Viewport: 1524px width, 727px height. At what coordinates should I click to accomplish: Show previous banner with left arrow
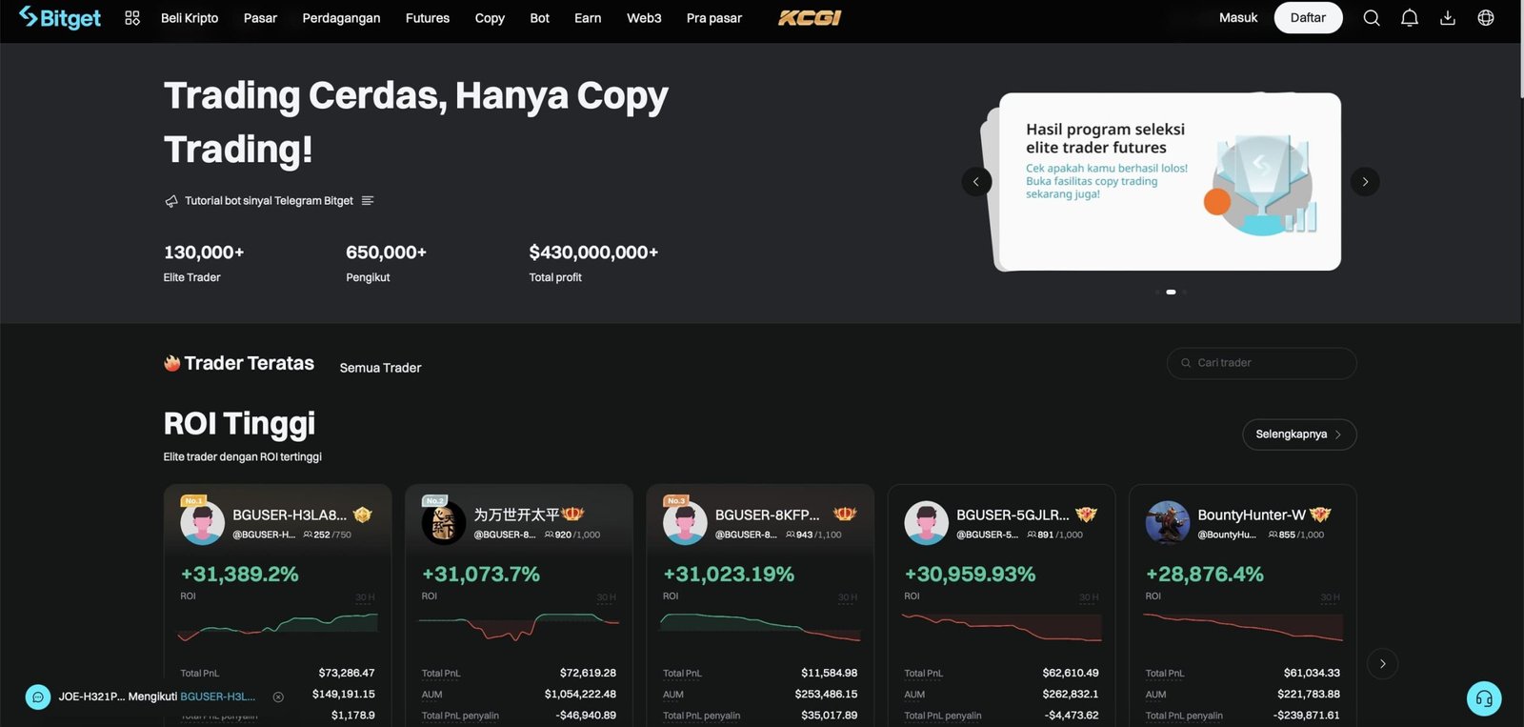(976, 182)
